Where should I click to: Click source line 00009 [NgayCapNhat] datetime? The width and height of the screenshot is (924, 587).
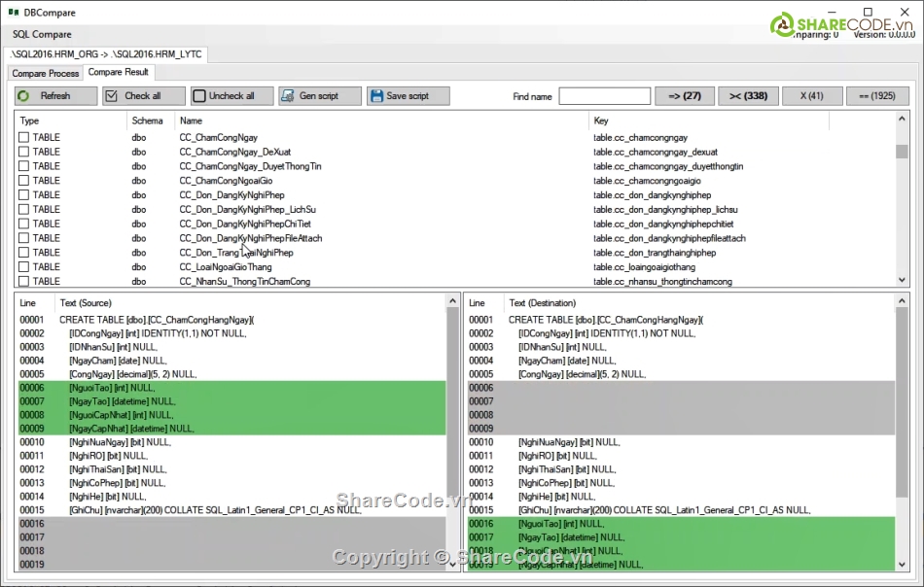[131, 428]
